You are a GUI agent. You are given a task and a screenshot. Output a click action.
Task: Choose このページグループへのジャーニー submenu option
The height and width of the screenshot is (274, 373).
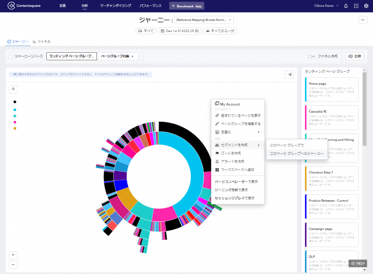click(x=297, y=154)
